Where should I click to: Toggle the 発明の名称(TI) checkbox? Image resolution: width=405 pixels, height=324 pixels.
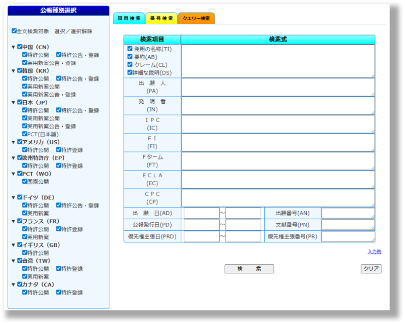click(130, 49)
